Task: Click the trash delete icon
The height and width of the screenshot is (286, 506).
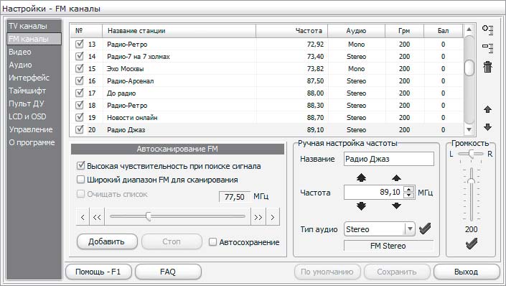Action: click(x=487, y=67)
